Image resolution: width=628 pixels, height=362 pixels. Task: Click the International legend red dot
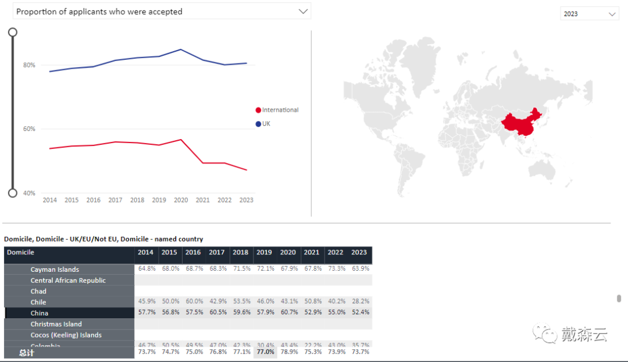click(258, 110)
